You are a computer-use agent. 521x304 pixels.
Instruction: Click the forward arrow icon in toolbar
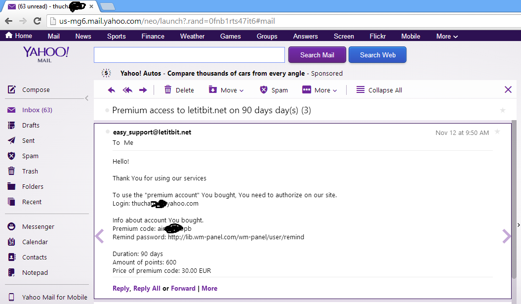tap(143, 90)
